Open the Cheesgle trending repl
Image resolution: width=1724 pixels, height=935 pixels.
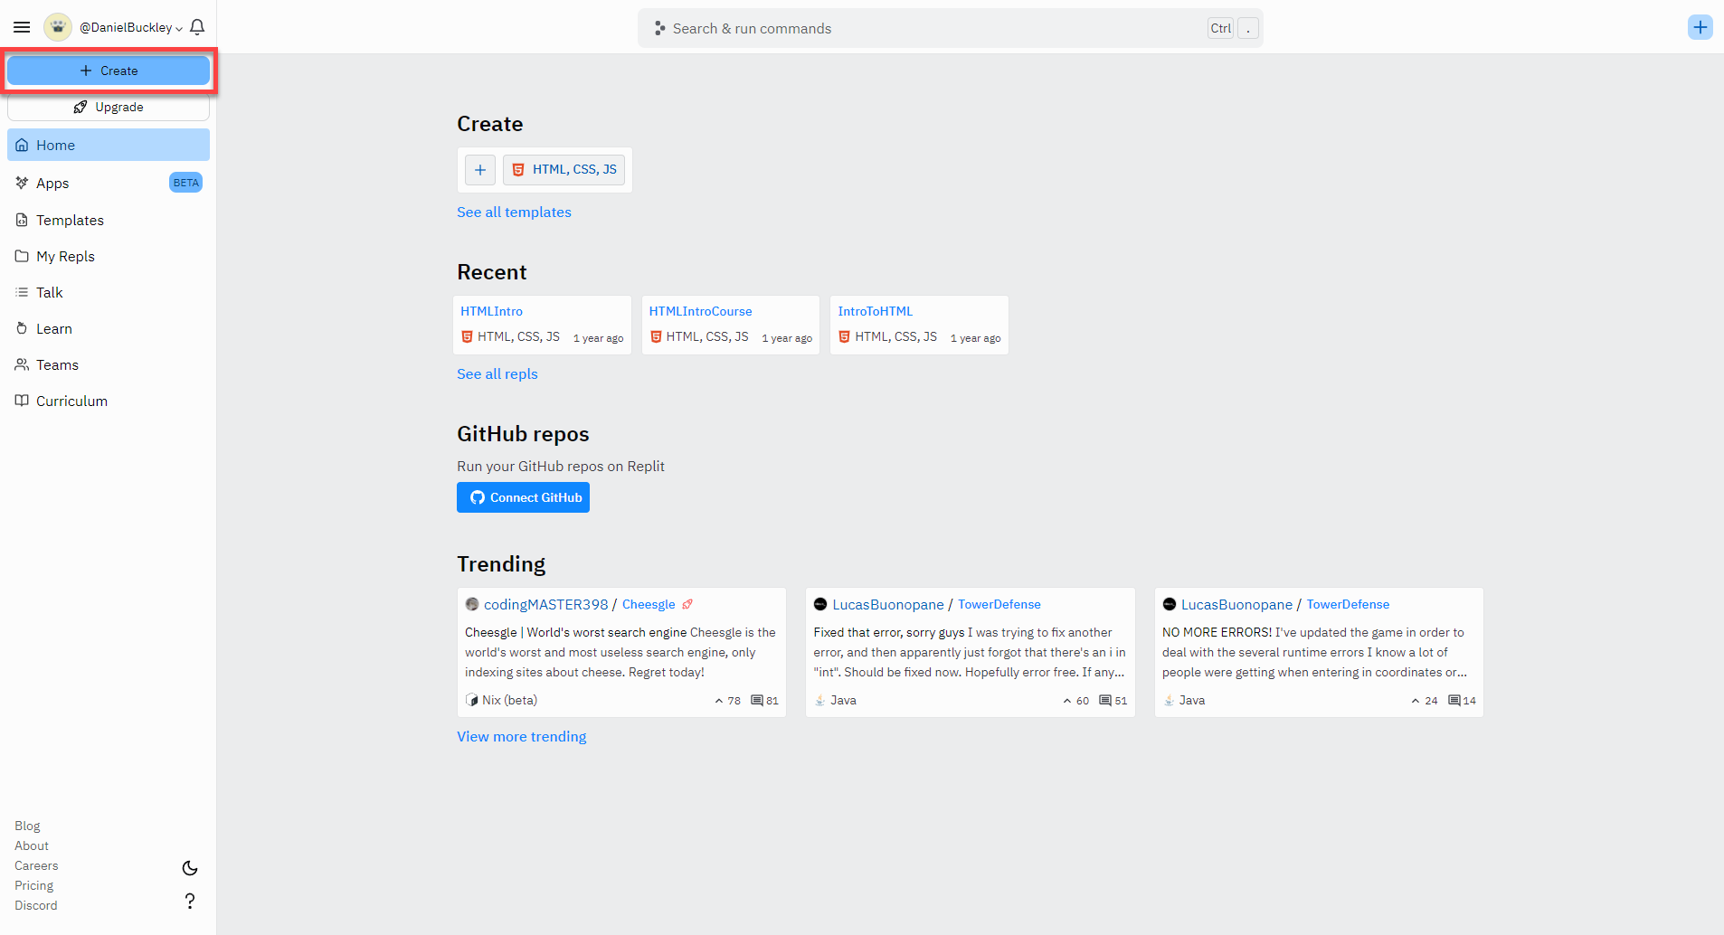click(x=649, y=604)
